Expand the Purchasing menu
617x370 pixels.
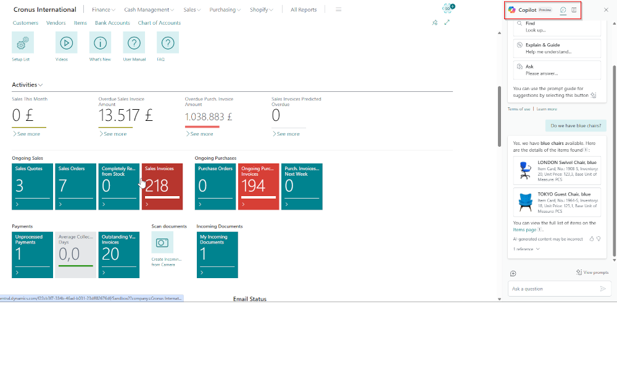225,9
